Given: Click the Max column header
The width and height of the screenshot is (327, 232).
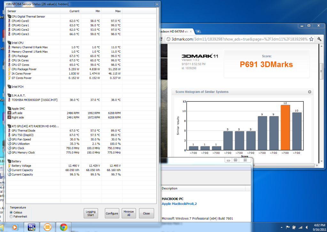Looking at the screenshot, I should pos(112,11).
